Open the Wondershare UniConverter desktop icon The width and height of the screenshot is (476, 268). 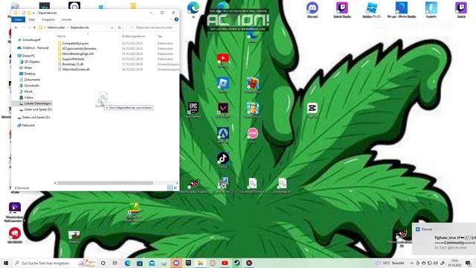point(14,211)
